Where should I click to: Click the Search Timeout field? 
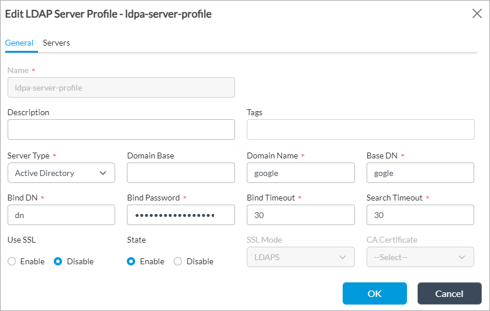click(420, 215)
